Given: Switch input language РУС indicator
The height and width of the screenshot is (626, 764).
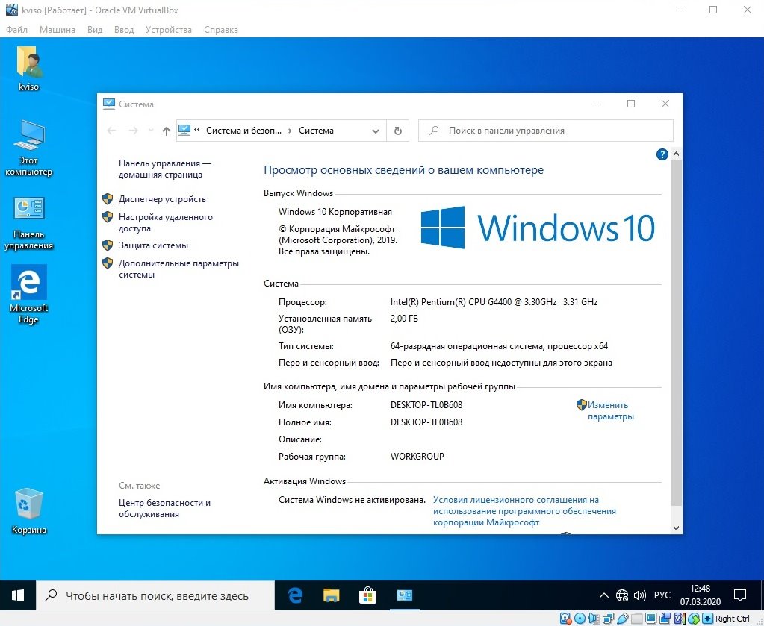Looking at the screenshot, I should [x=662, y=595].
